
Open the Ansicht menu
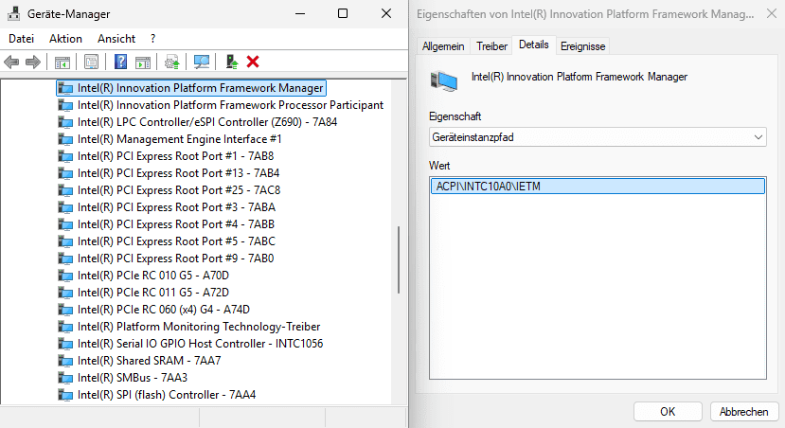click(116, 39)
